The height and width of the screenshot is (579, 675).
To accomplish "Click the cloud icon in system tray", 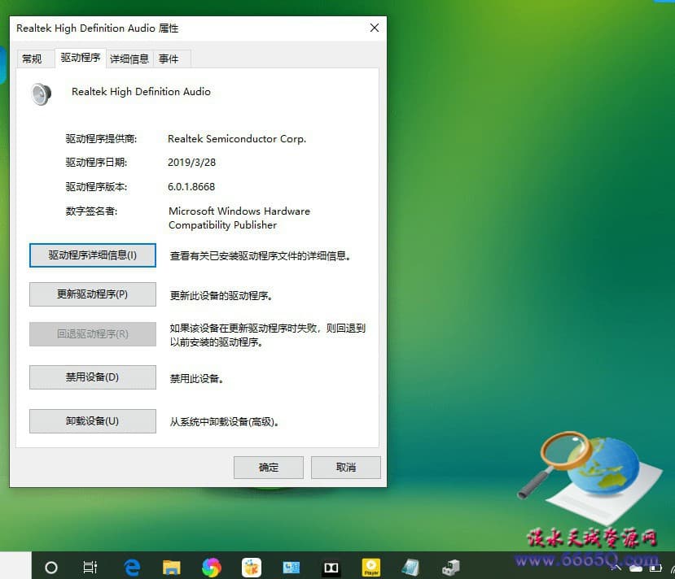I will click(x=636, y=568).
